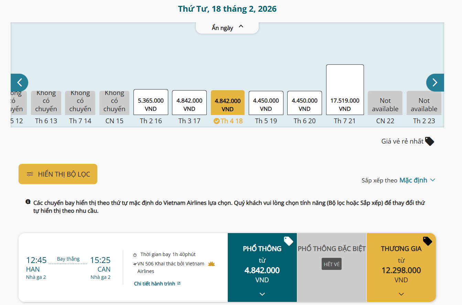Select Th 2 16 date priced 5.365.000 VND

151,103
